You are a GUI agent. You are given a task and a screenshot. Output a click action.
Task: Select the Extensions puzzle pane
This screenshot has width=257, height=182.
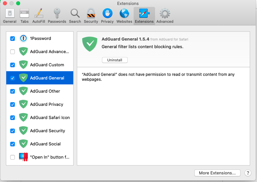(x=144, y=16)
